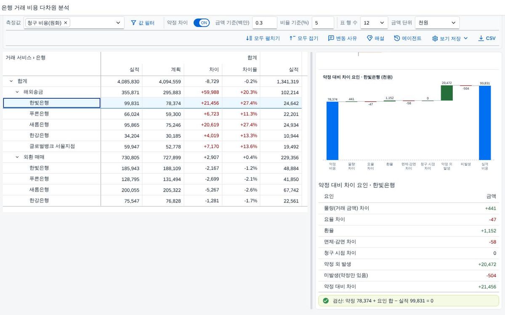Open the 보기 저장 menu
Screen dimensions: 505x315
[x=450, y=38]
